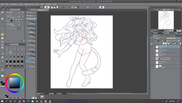Toggle Snap to Grid icon in command bar

tap(97, 7)
